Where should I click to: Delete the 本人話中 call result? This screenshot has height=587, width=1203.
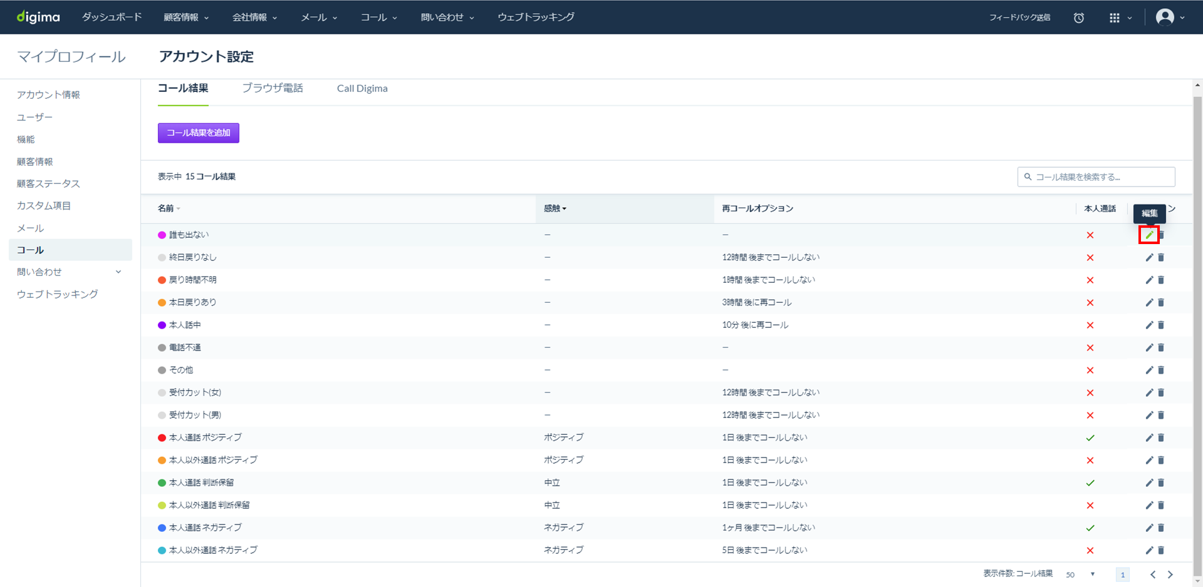[x=1161, y=325]
